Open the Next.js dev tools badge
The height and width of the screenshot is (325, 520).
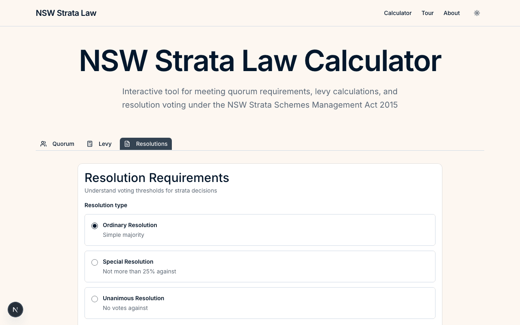click(15, 310)
